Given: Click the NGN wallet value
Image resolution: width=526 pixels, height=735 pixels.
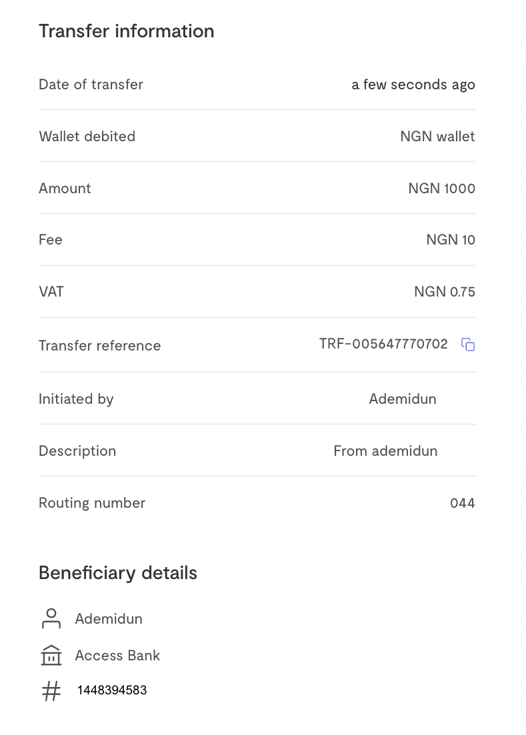Looking at the screenshot, I should pyautogui.click(x=437, y=137).
